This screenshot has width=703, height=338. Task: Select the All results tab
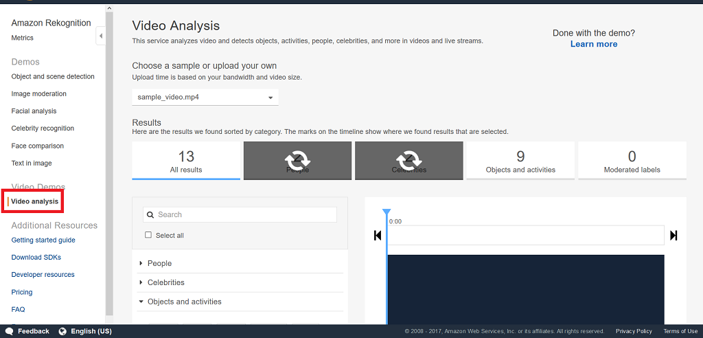186,161
